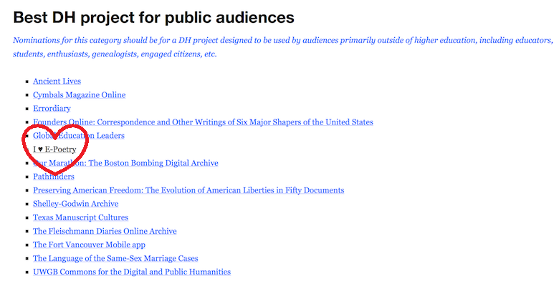Select the I ♥ E-Poetry entry
Viewport: 559px width, 286px height.
click(x=54, y=149)
